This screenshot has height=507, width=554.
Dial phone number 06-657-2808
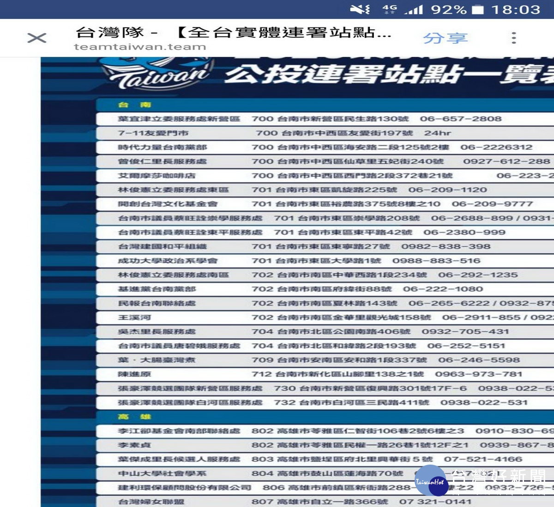460,119
